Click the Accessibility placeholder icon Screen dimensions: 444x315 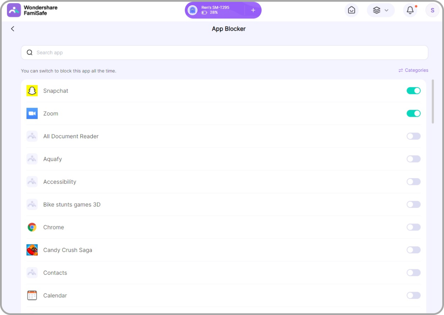(32, 182)
